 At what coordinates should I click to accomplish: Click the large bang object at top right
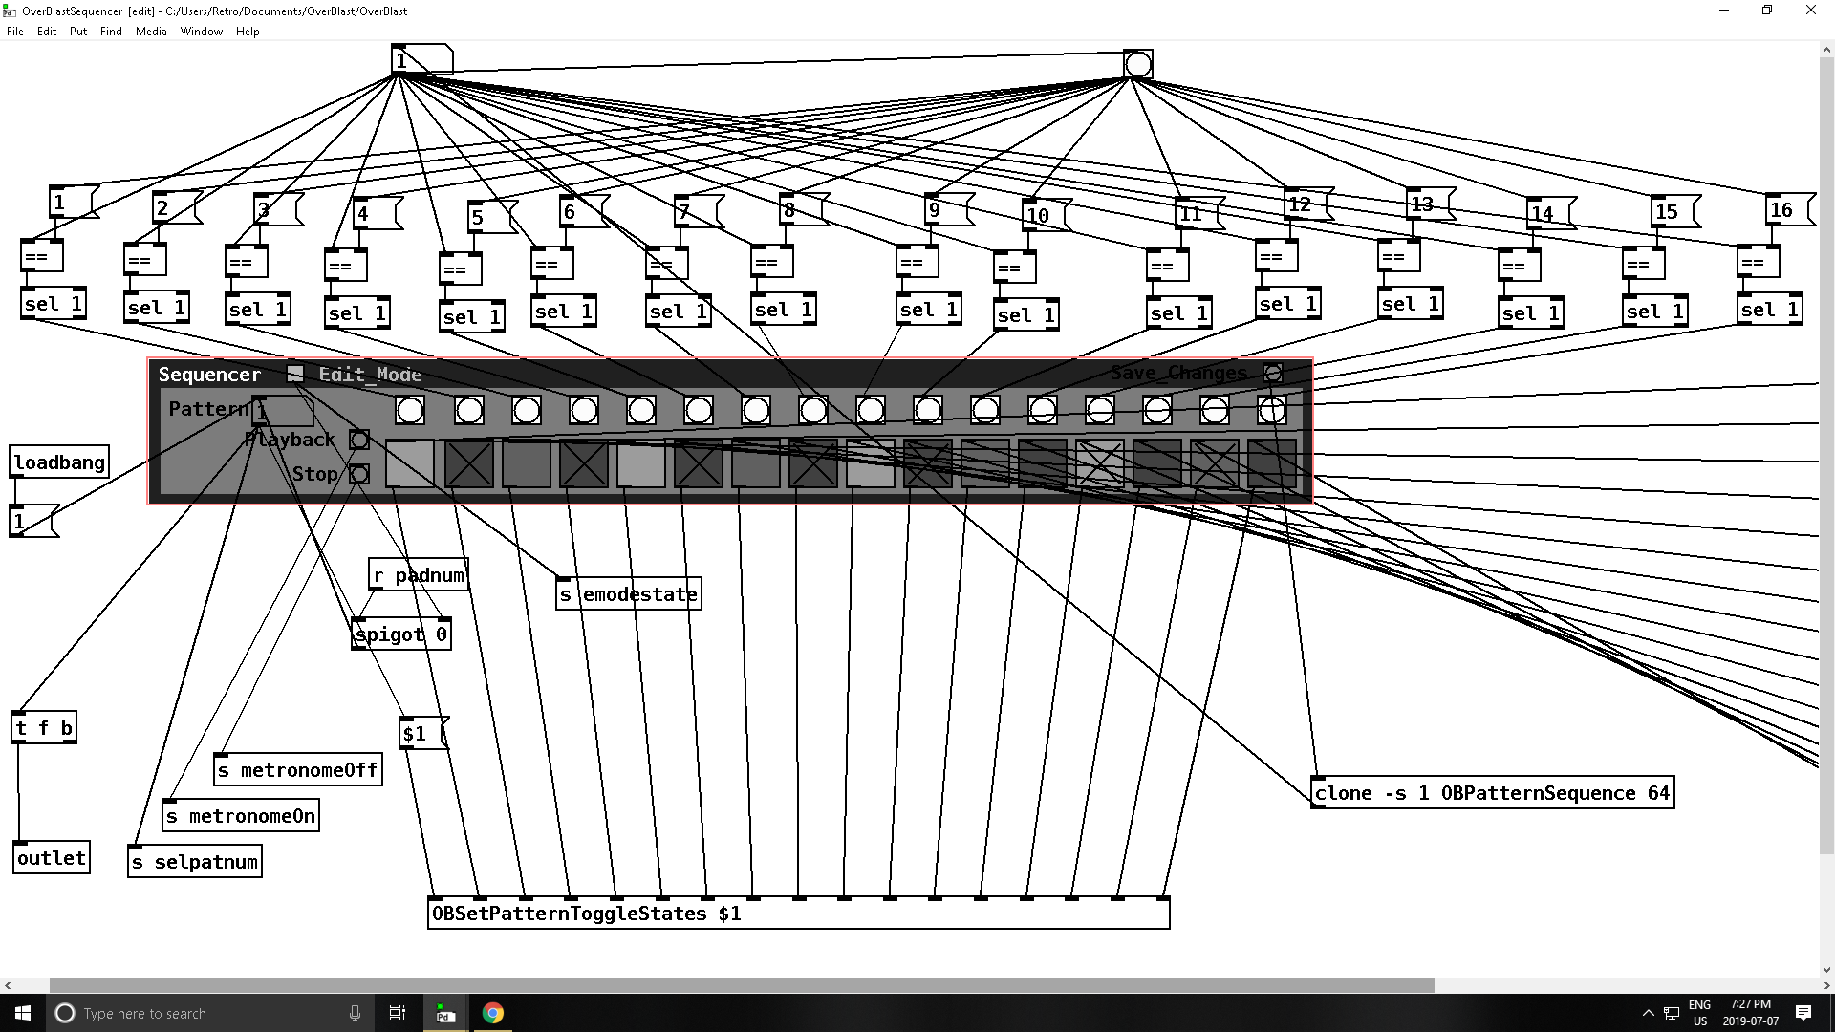tap(1138, 64)
